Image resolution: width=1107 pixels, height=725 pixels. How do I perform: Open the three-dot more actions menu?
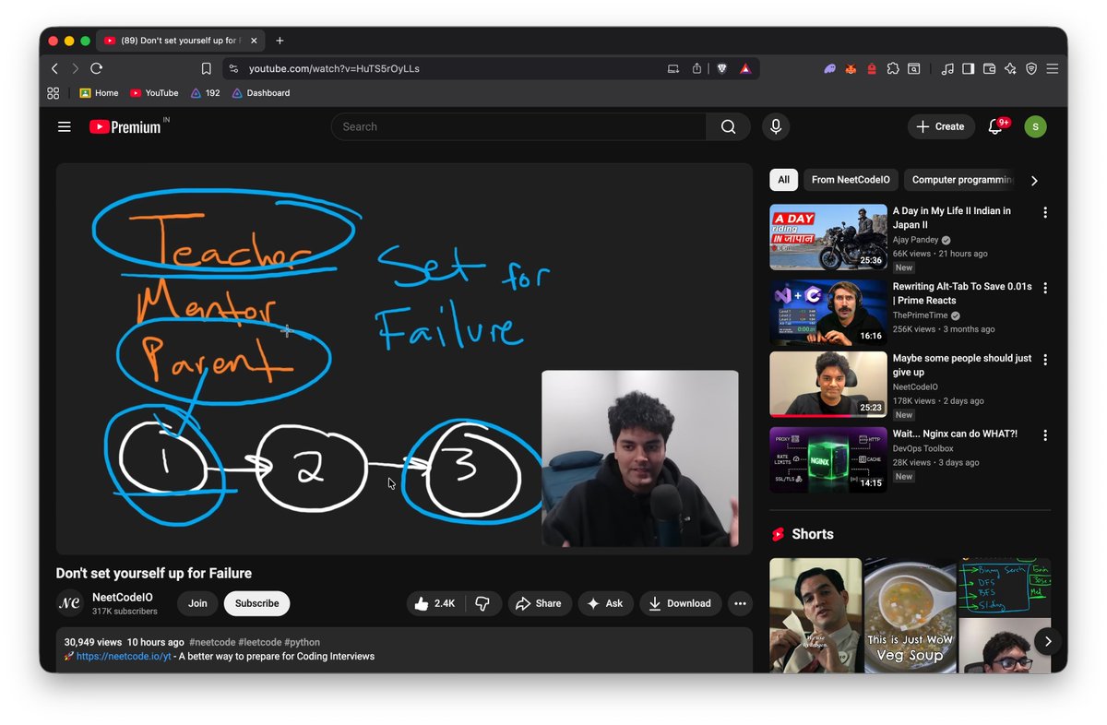740,603
